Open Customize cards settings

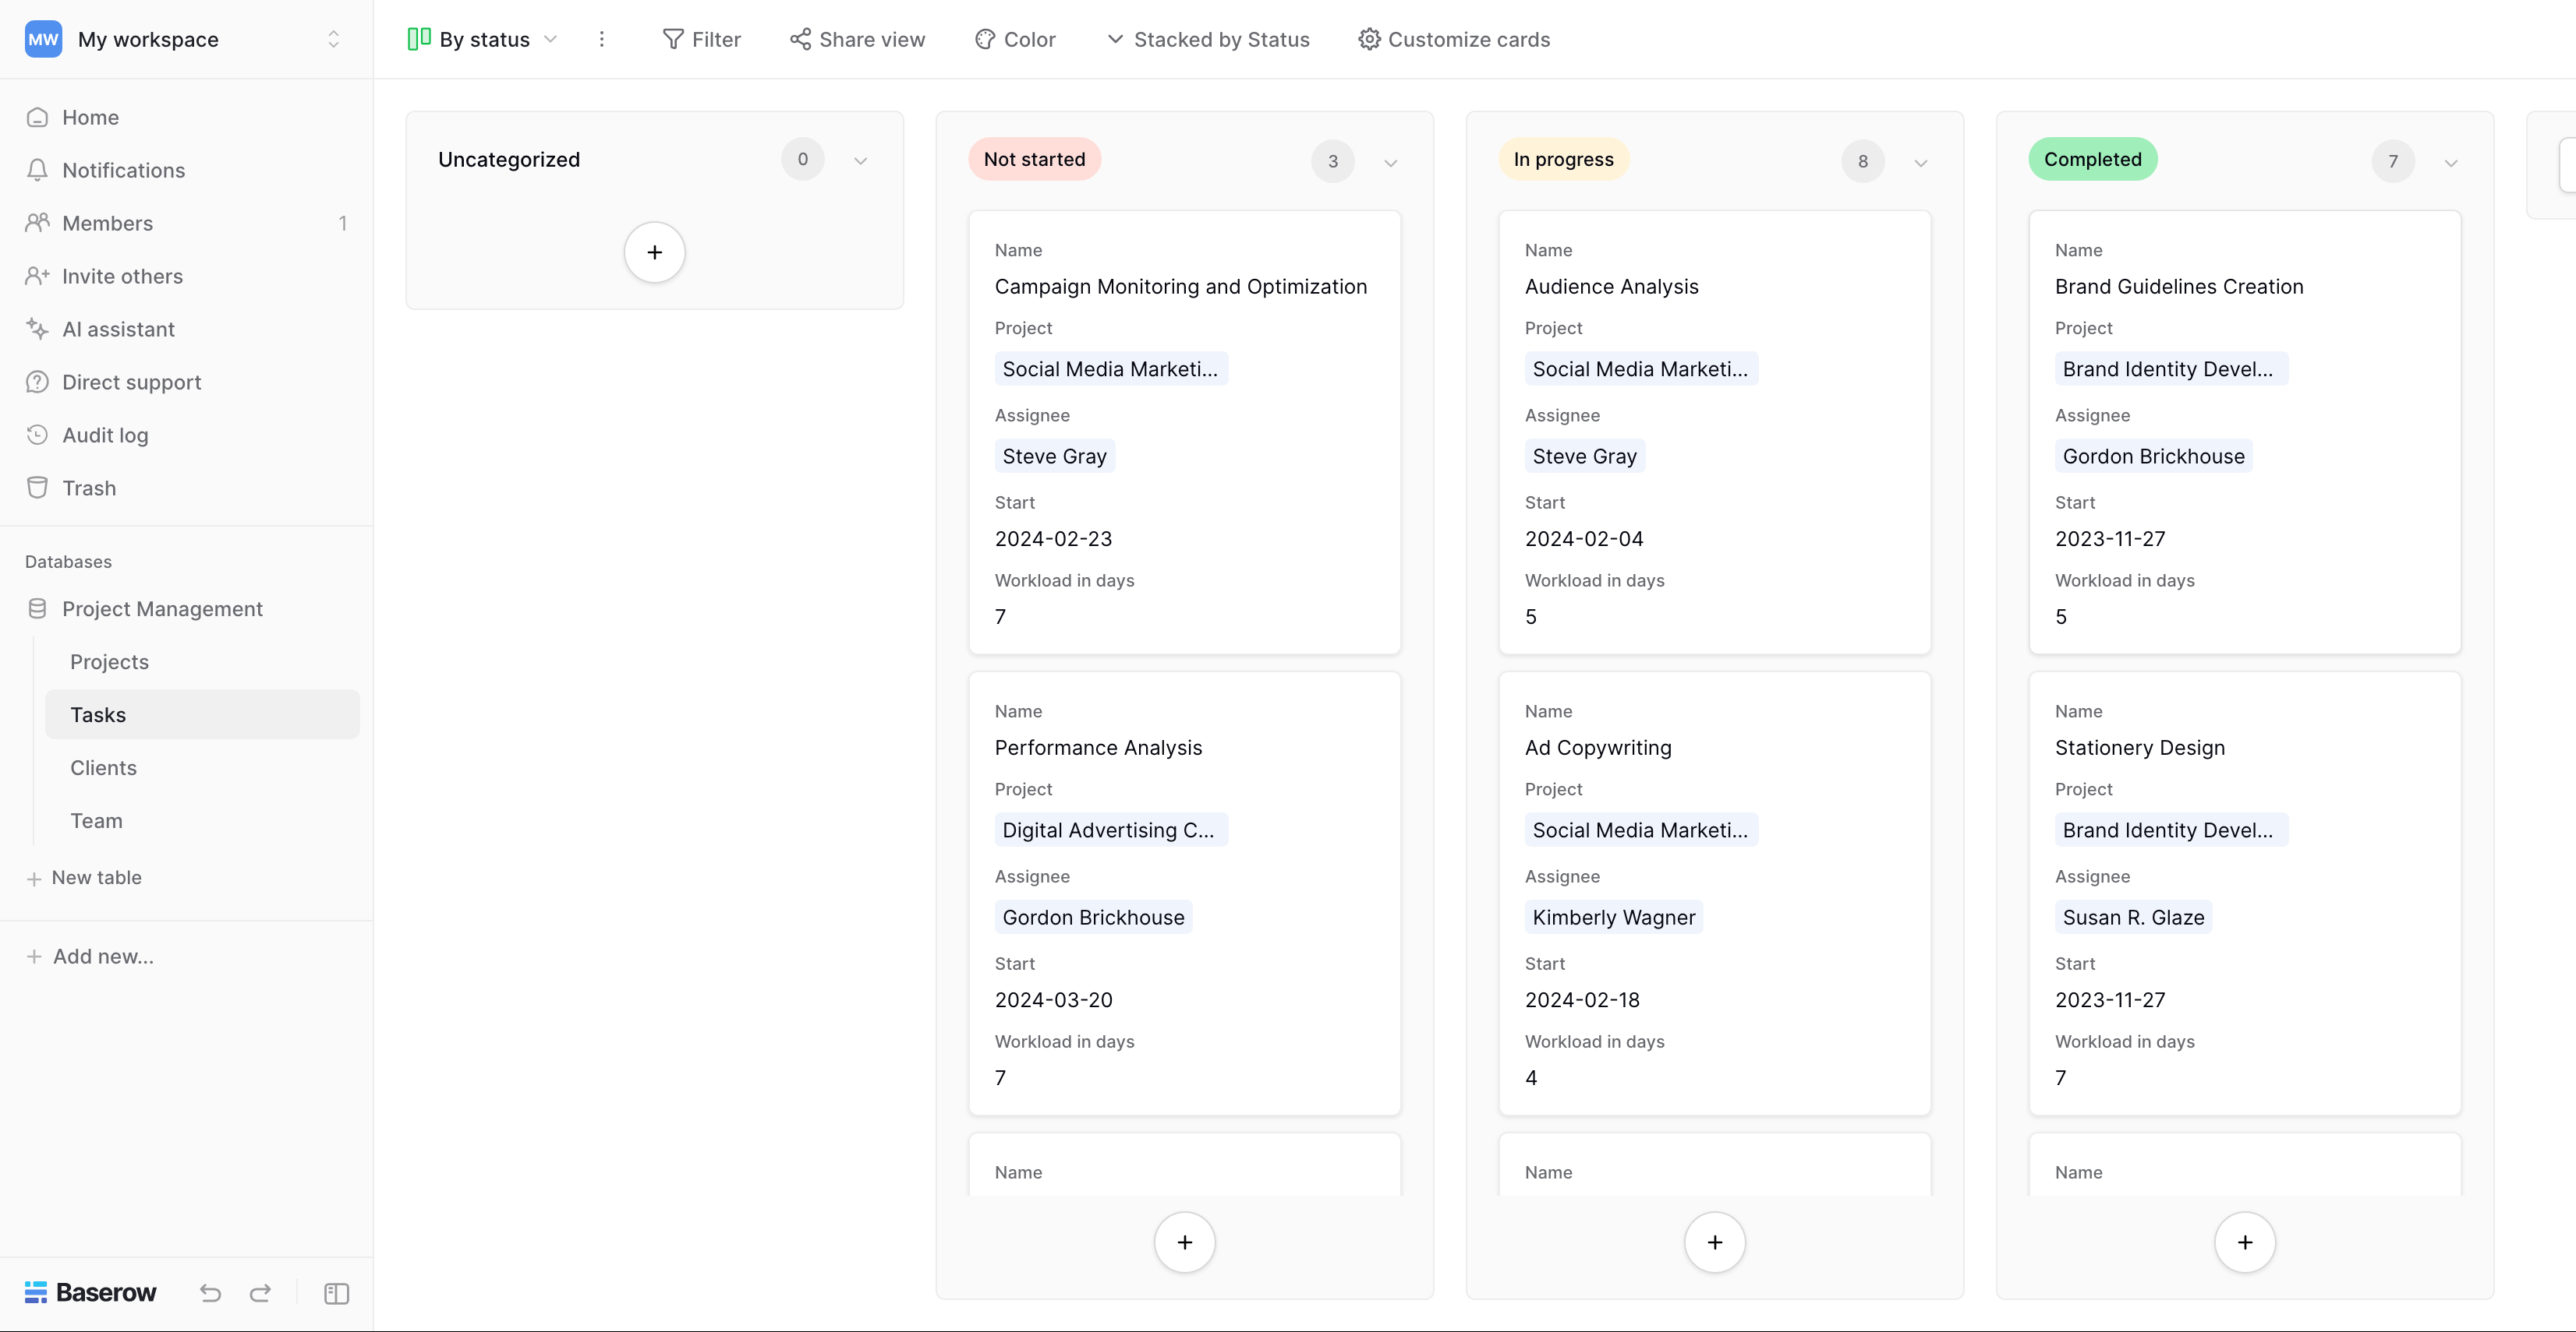click(1453, 39)
